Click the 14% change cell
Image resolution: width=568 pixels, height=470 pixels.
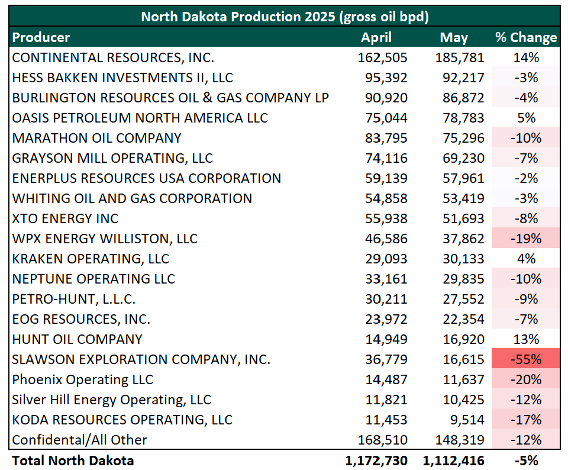(x=526, y=57)
